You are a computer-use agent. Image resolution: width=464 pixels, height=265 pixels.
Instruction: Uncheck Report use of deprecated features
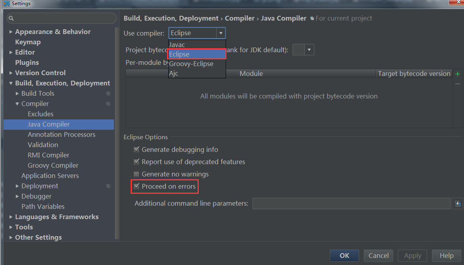click(x=137, y=162)
